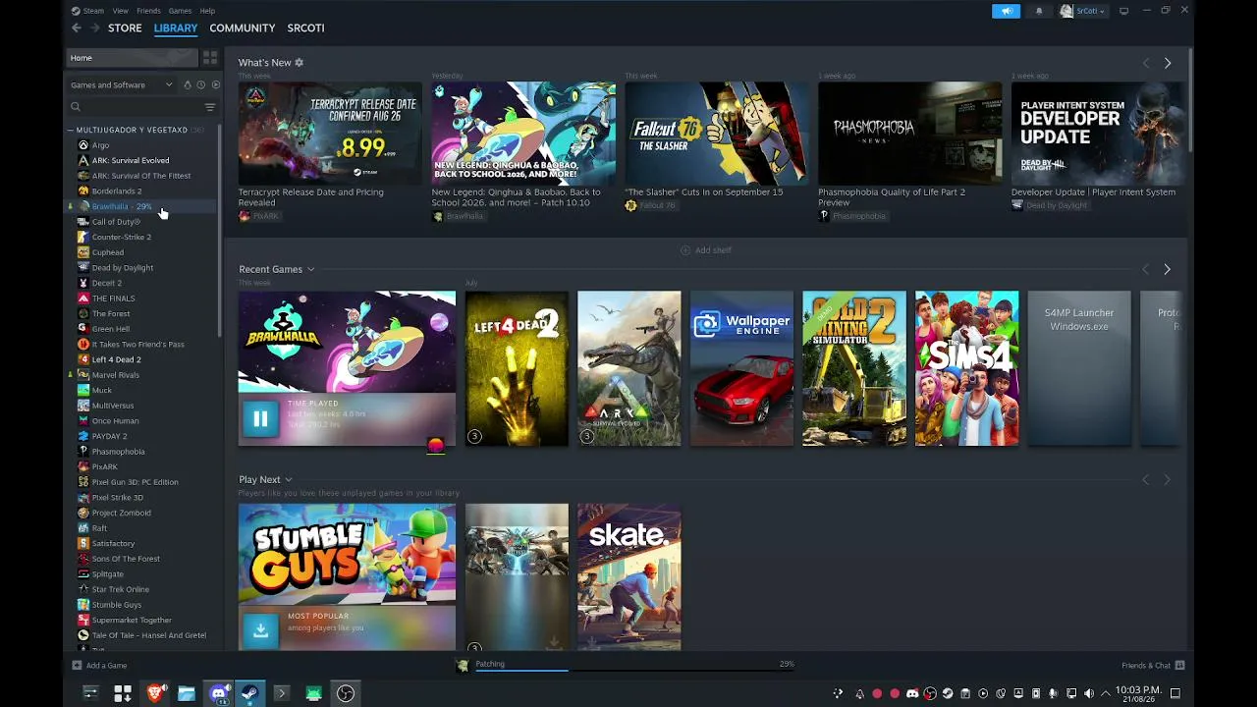Click the library Home button
This screenshot has height=707, width=1257.
coord(131,58)
